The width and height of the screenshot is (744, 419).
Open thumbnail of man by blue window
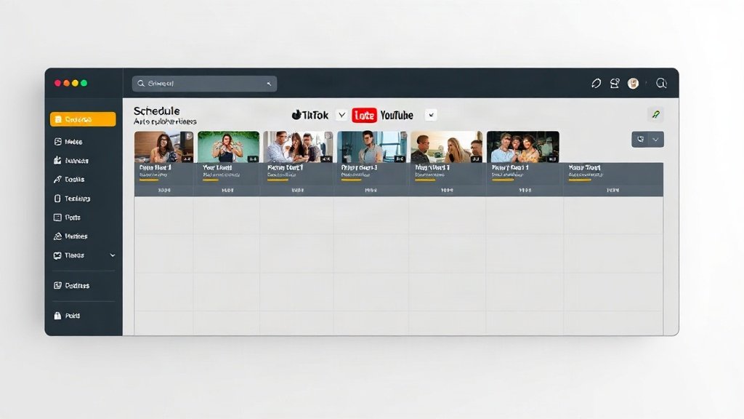[372, 147]
